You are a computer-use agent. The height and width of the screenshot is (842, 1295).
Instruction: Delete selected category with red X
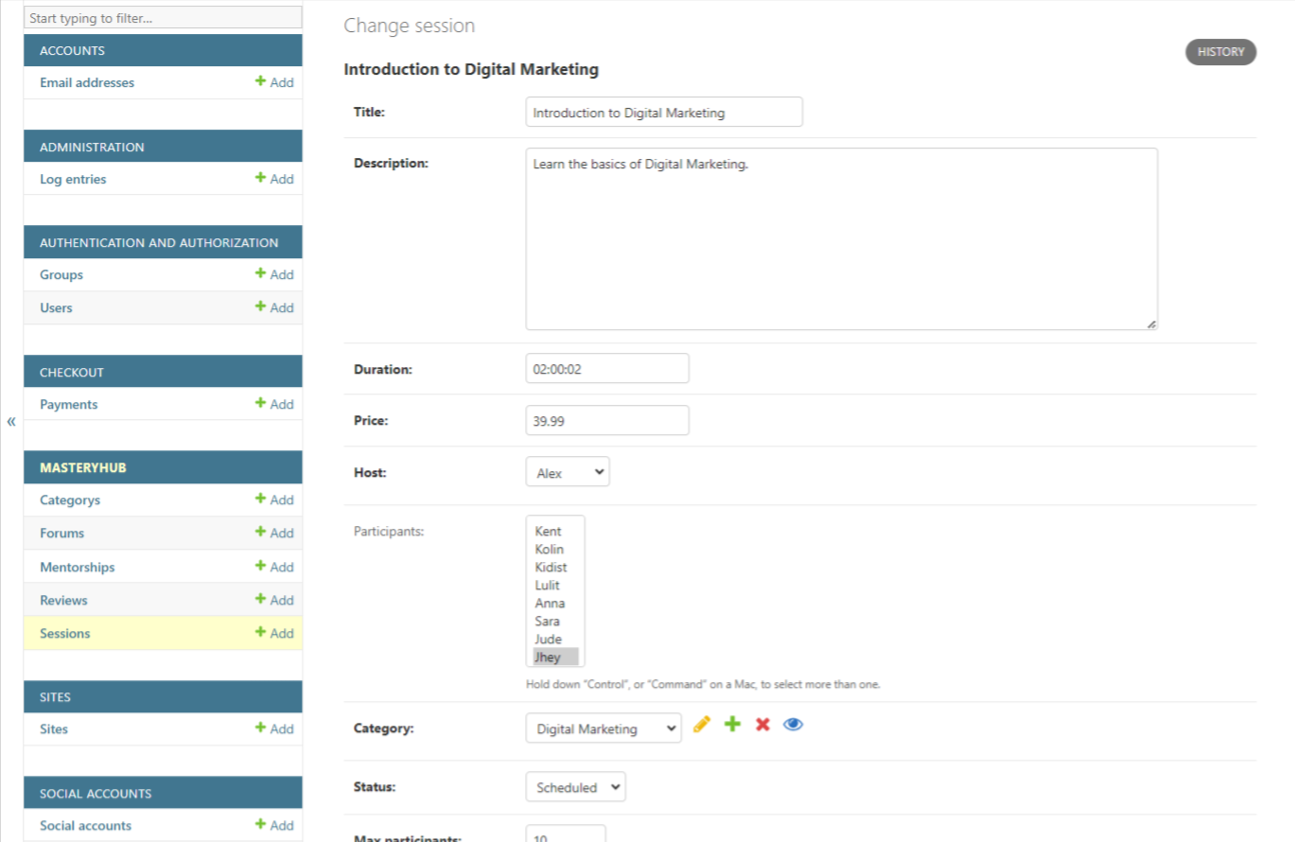[762, 725]
